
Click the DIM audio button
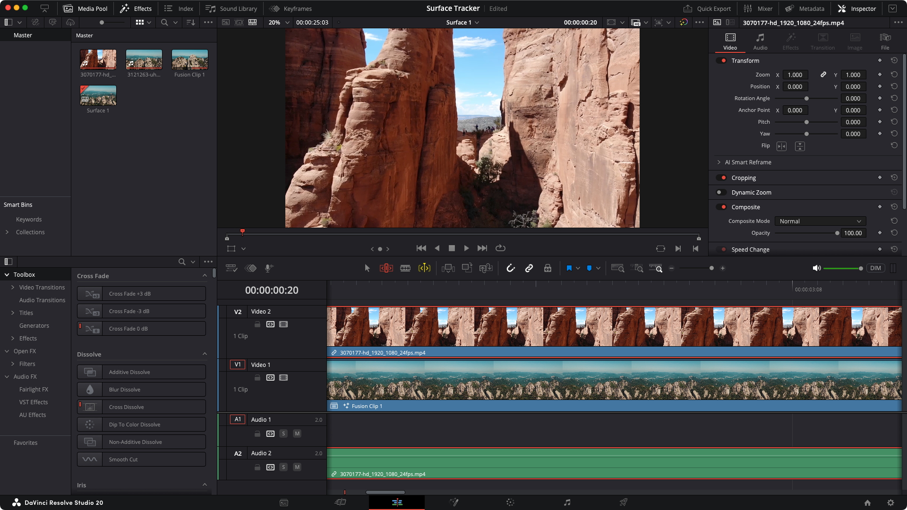click(x=875, y=268)
